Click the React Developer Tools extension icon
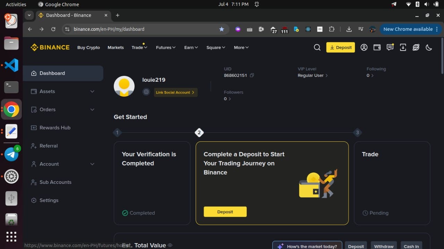Image resolution: width=444 pixels, height=249 pixels. (x=308, y=29)
